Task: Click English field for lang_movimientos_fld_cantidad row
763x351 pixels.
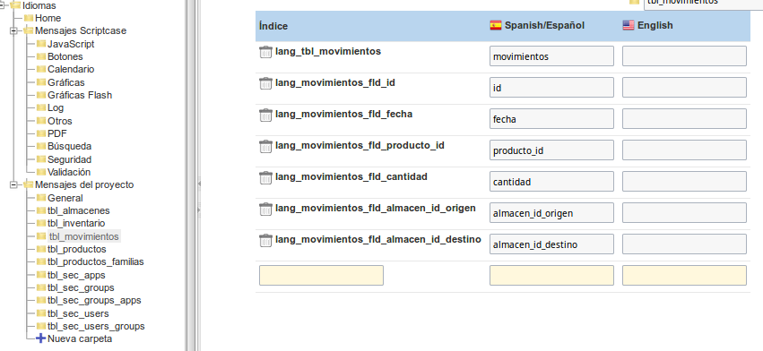Action: (x=684, y=182)
